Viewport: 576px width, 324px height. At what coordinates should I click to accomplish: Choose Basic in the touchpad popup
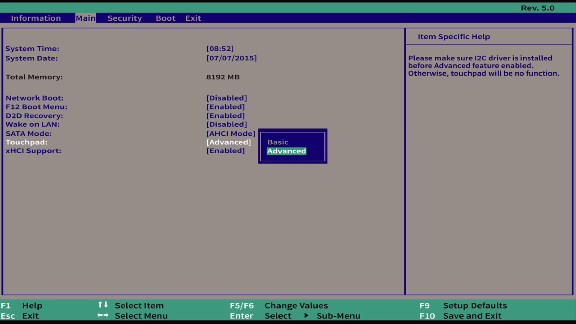278,142
